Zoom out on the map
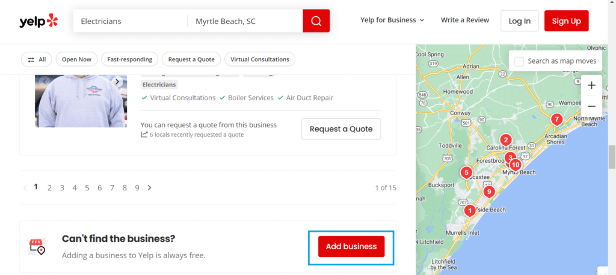The height and width of the screenshot is (275, 616). coord(591,106)
